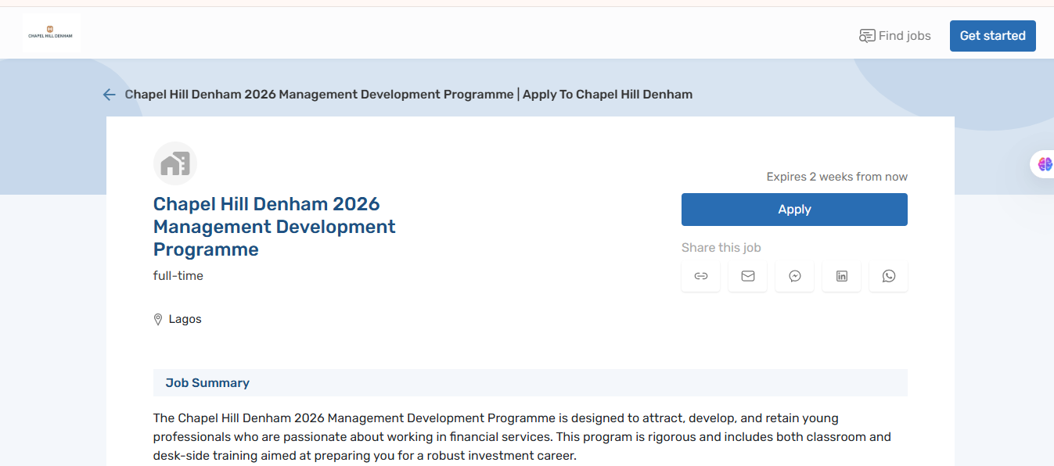Click the Job Summary section header
Viewport: 1054px width, 466px height.
(207, 382)
